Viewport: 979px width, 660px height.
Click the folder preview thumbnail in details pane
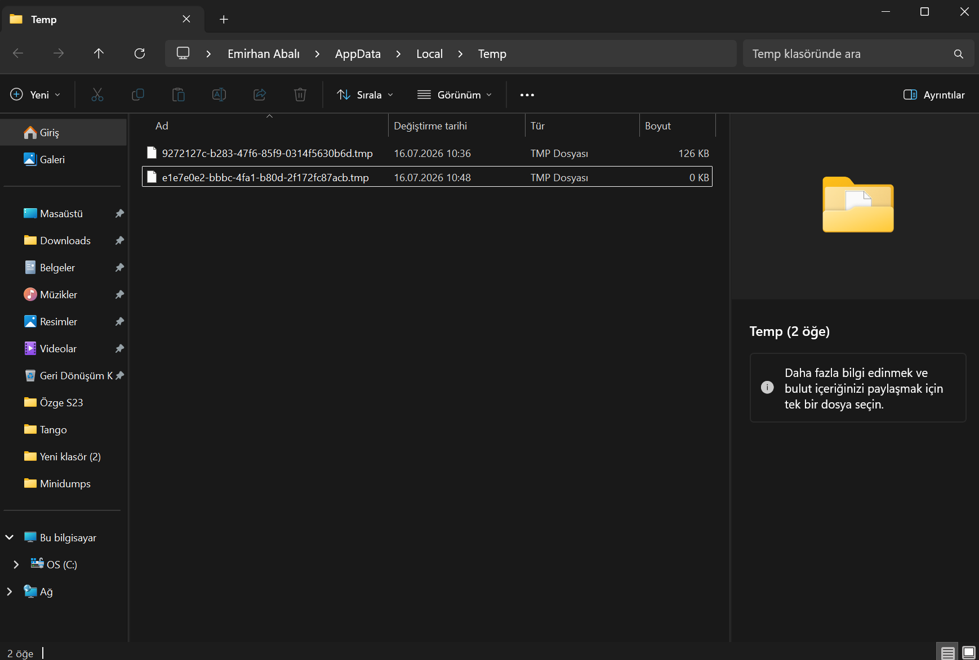pos(858,204)
